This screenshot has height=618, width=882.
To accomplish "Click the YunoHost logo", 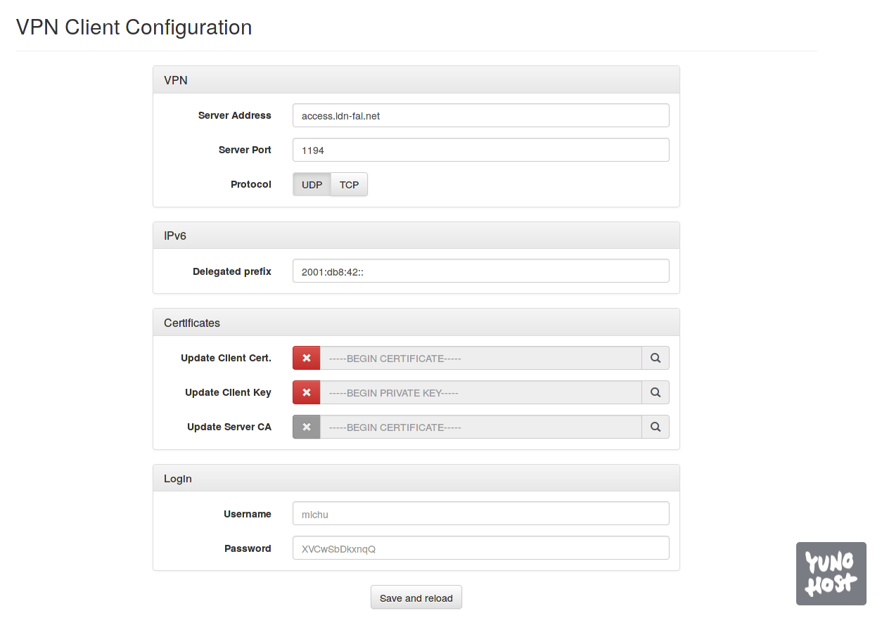I will tap(831, 573).
